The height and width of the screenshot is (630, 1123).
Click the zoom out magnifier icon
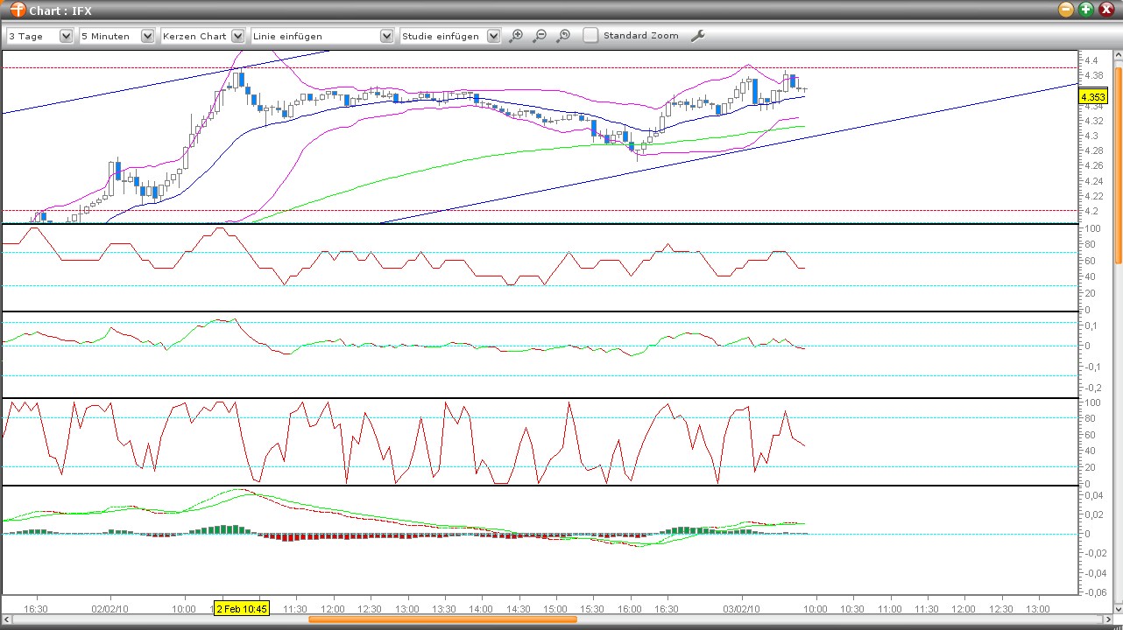pyautogui.click(x=540, y=36)
